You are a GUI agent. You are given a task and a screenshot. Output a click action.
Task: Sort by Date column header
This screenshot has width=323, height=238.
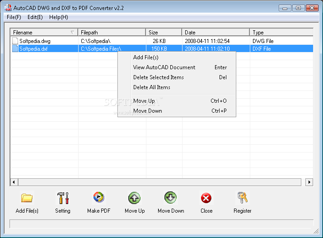pos(216,33)
